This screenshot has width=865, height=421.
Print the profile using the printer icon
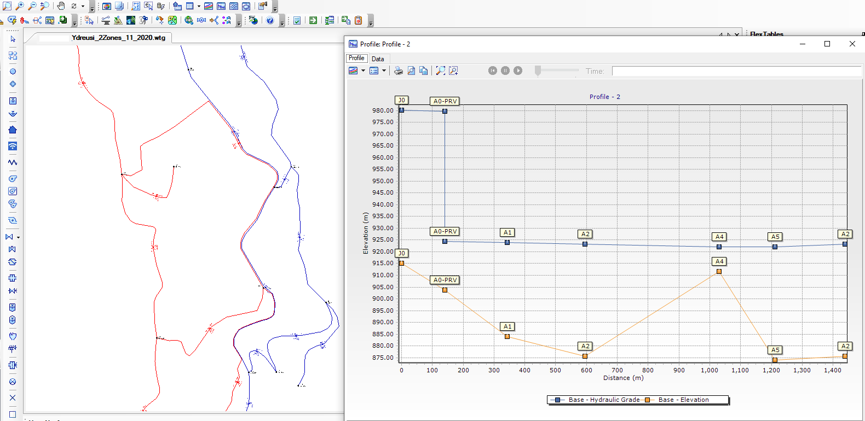[399, 71]
